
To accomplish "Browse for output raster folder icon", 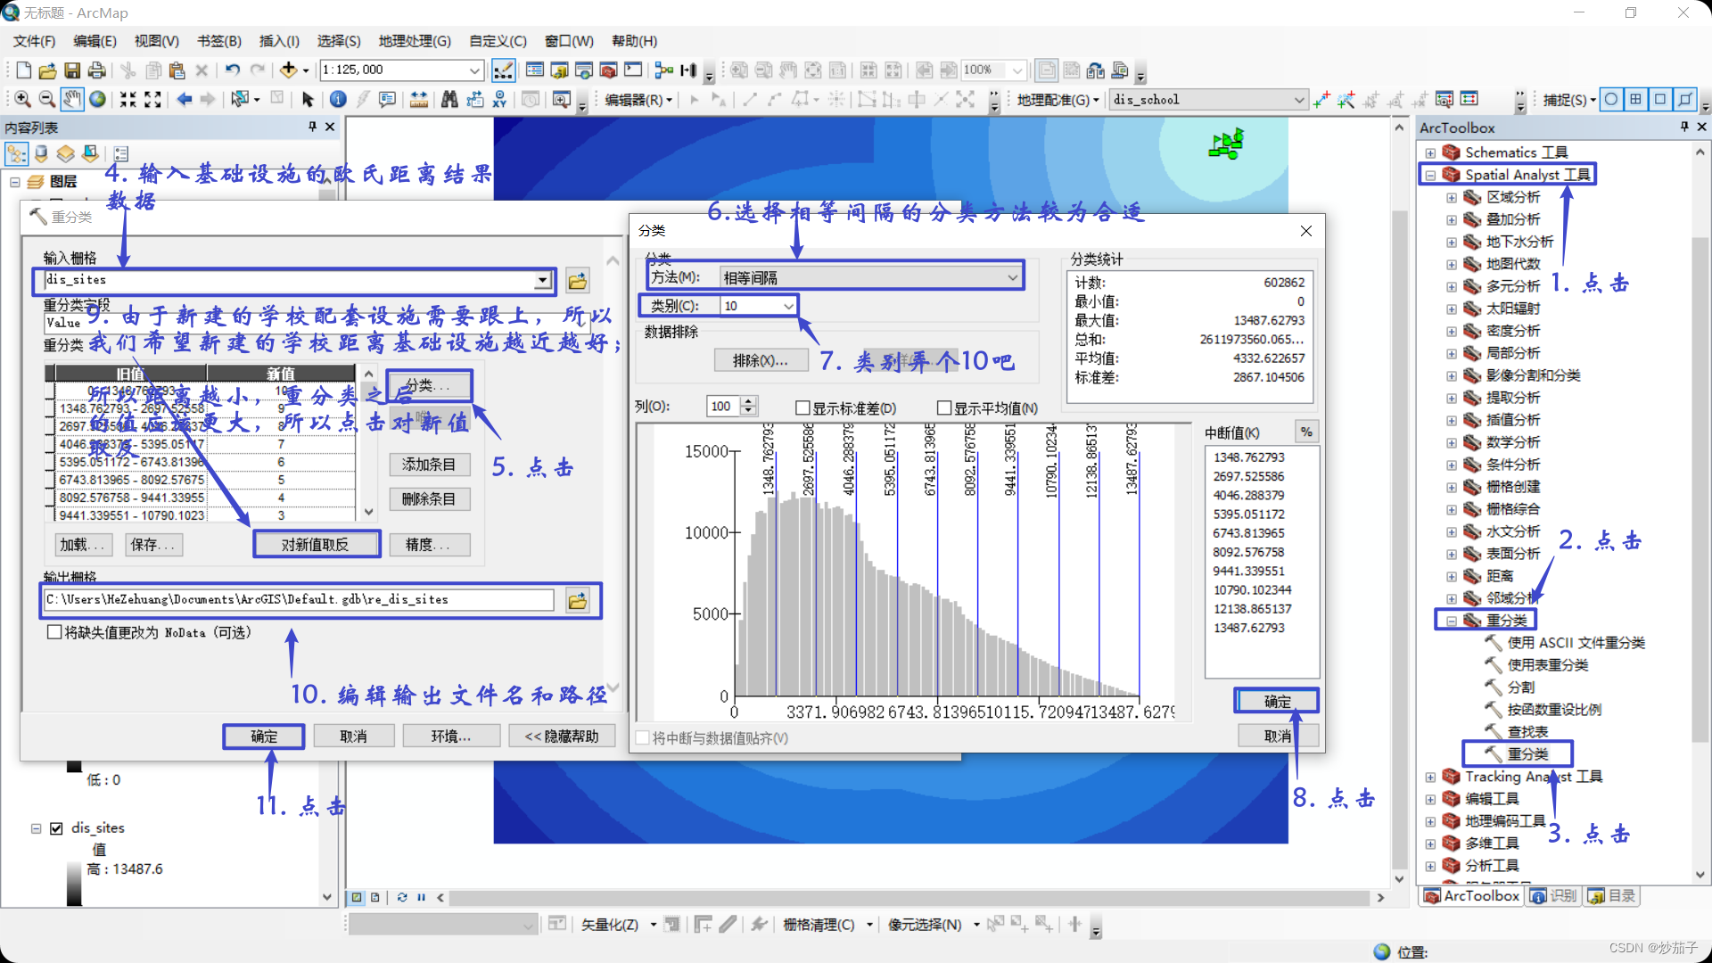I will (x=578, y=601).
